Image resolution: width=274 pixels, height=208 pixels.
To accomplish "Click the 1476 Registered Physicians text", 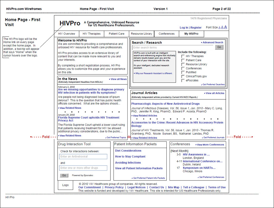I will point(209,18).
